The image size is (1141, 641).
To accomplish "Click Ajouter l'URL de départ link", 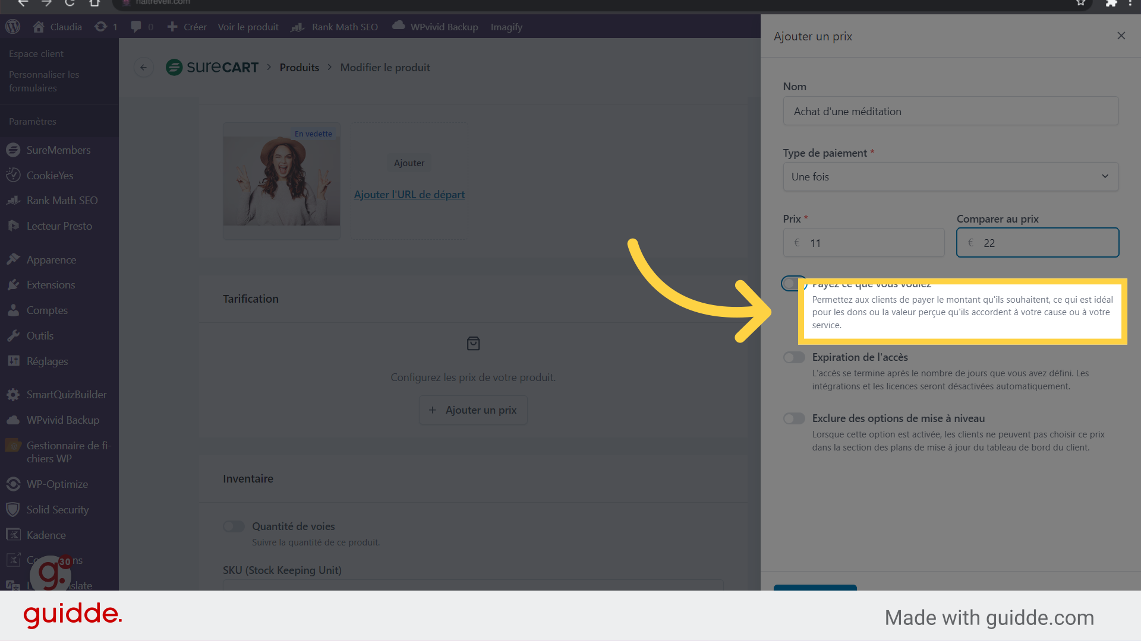I will (409, 195).
